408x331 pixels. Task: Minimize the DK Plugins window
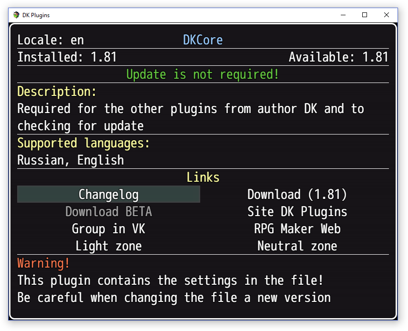click(x=343, y=15)
